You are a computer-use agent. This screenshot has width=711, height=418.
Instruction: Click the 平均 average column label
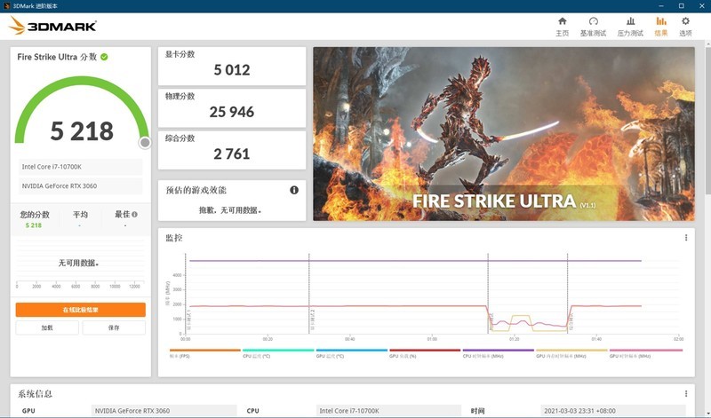[80, 214]
